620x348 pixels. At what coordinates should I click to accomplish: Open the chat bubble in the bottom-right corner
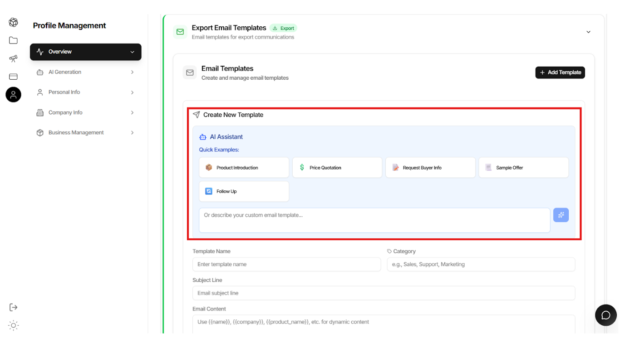[606, 315]
